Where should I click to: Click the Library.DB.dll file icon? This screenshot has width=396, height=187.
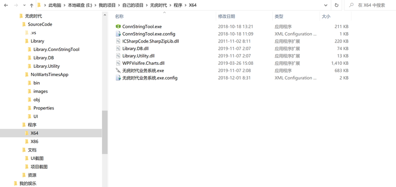coord(118,48)
